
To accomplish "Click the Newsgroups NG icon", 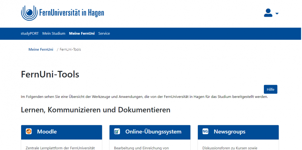I will (205, 131).
